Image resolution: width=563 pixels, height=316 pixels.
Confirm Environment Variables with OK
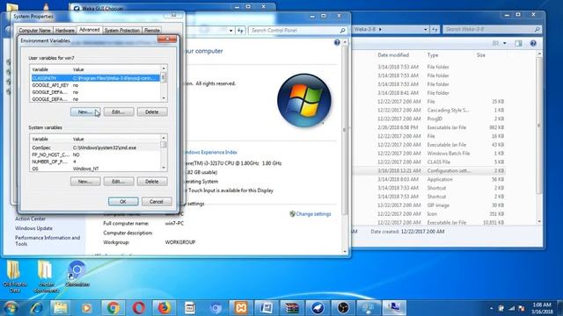[x=123, y=202]
